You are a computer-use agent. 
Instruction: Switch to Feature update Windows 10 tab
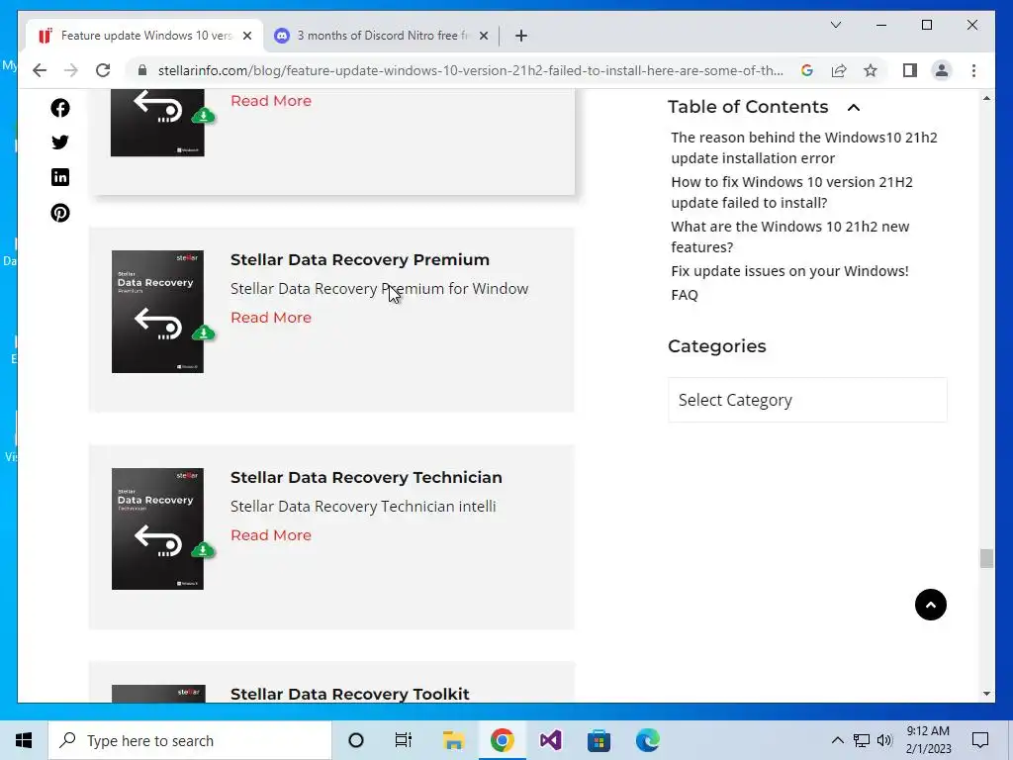tap(145, 36)
